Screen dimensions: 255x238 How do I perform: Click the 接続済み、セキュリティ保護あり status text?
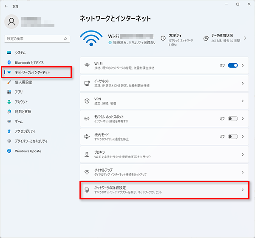click(134, 42)
